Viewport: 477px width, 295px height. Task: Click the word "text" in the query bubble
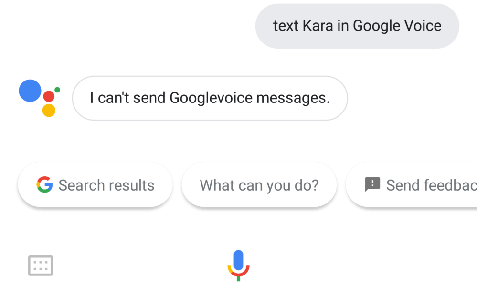[286, 26]
